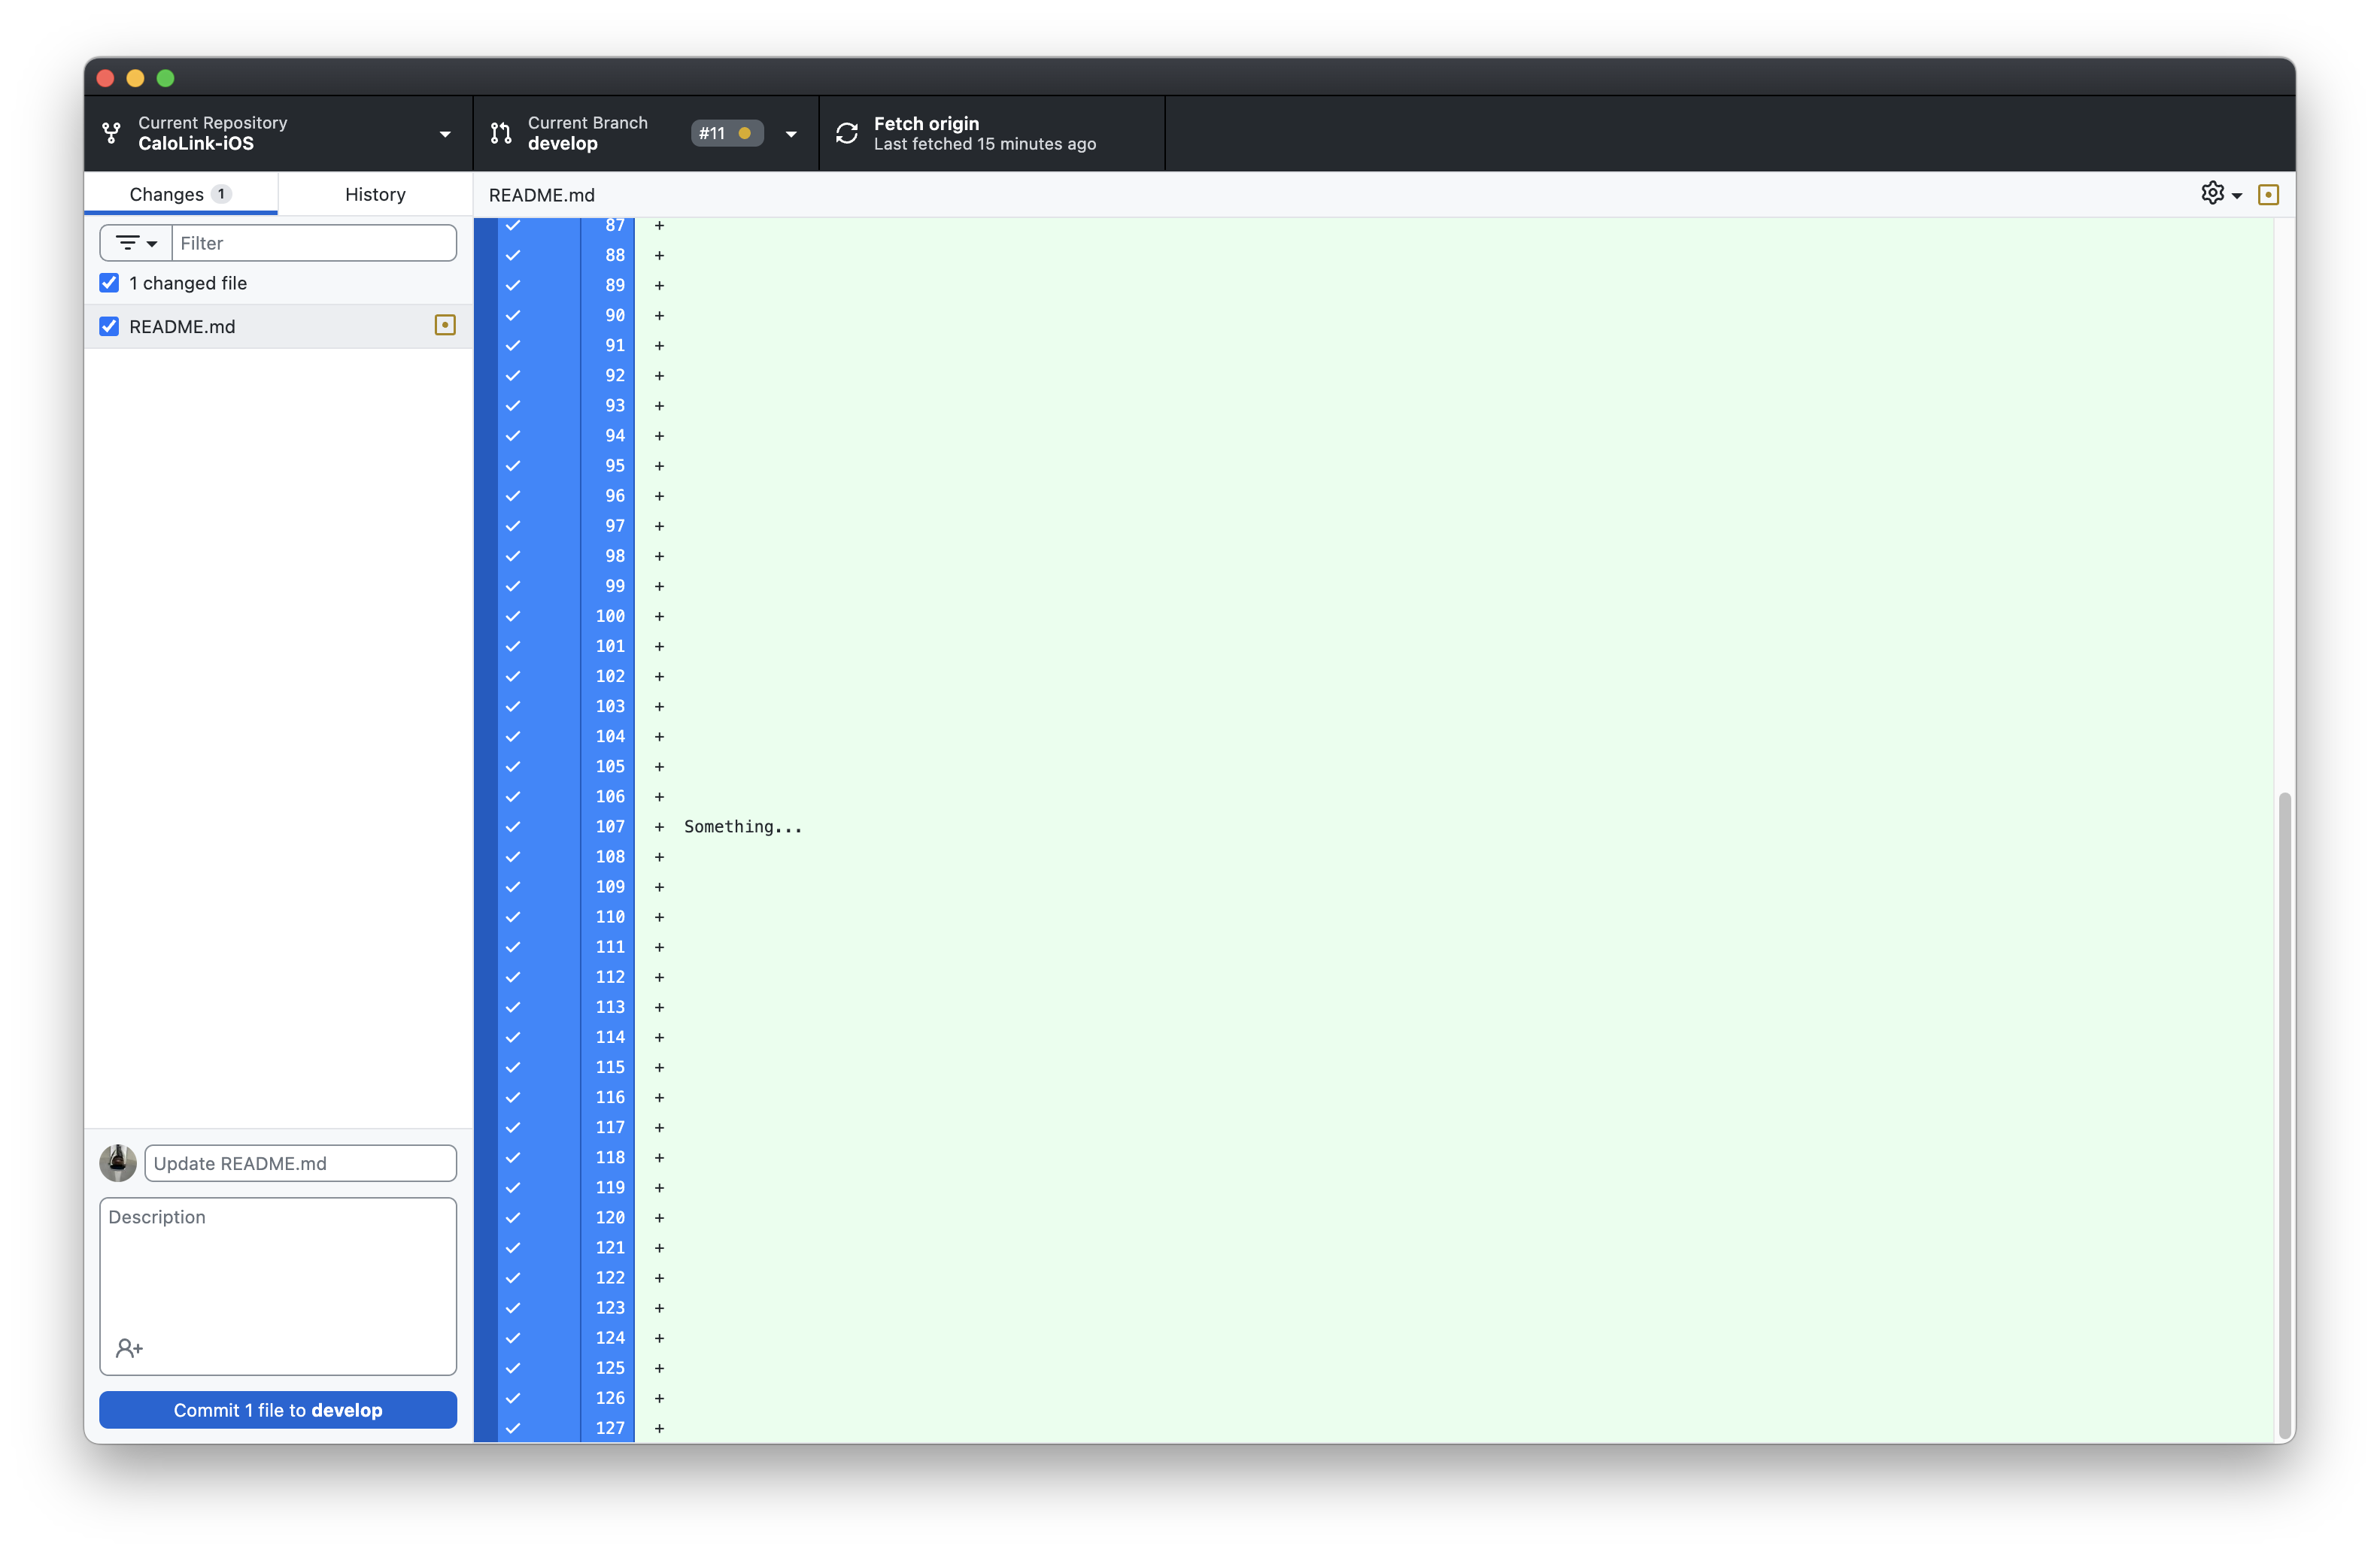The height and width of the screenshot is (1555, 2380).
Task: Click the repository icon beside CaloLink-iOS
Action: 112,133
